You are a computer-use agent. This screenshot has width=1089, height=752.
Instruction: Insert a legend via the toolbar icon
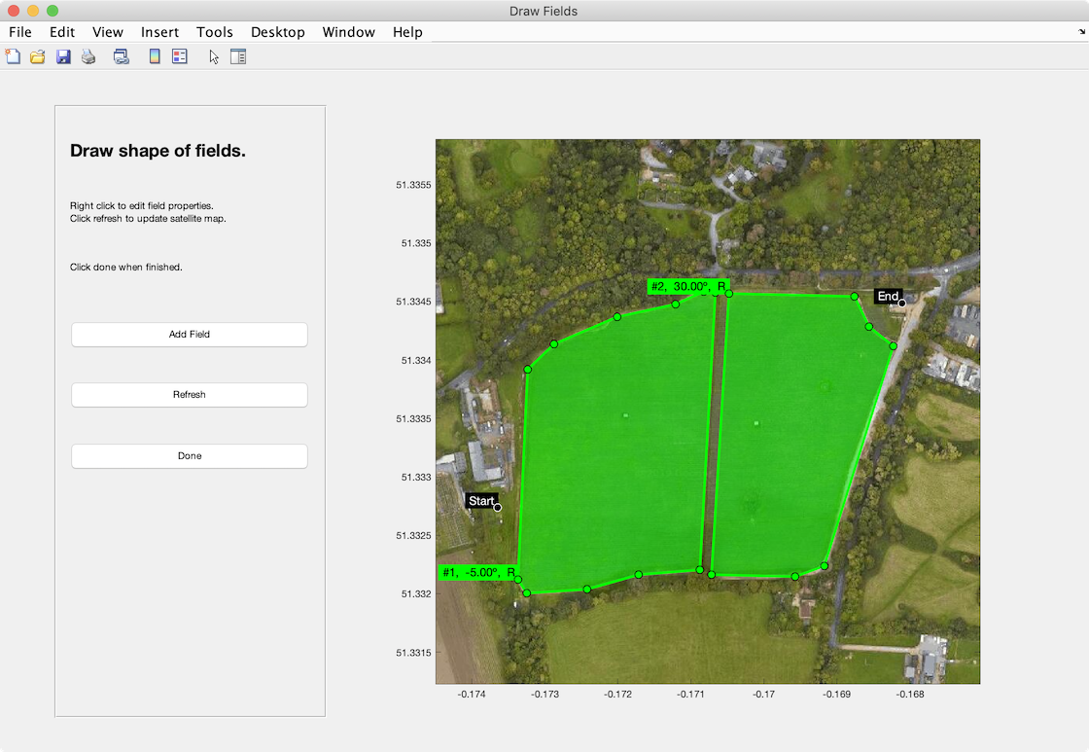pyautogui.click(x=180, y=57)
